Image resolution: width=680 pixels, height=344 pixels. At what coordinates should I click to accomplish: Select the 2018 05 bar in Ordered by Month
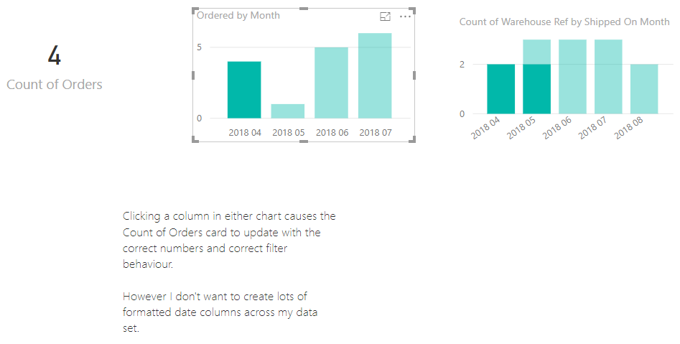(x=287, y=111)
